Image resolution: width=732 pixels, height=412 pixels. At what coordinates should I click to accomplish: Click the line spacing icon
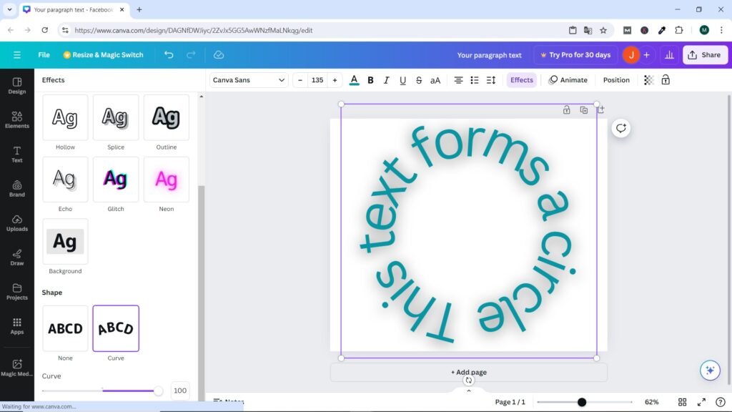[x=491, y=80]
